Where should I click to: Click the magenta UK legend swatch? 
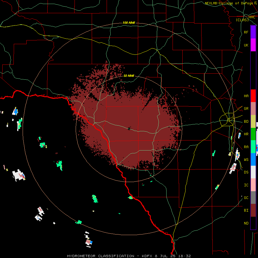tap(253, 45)
